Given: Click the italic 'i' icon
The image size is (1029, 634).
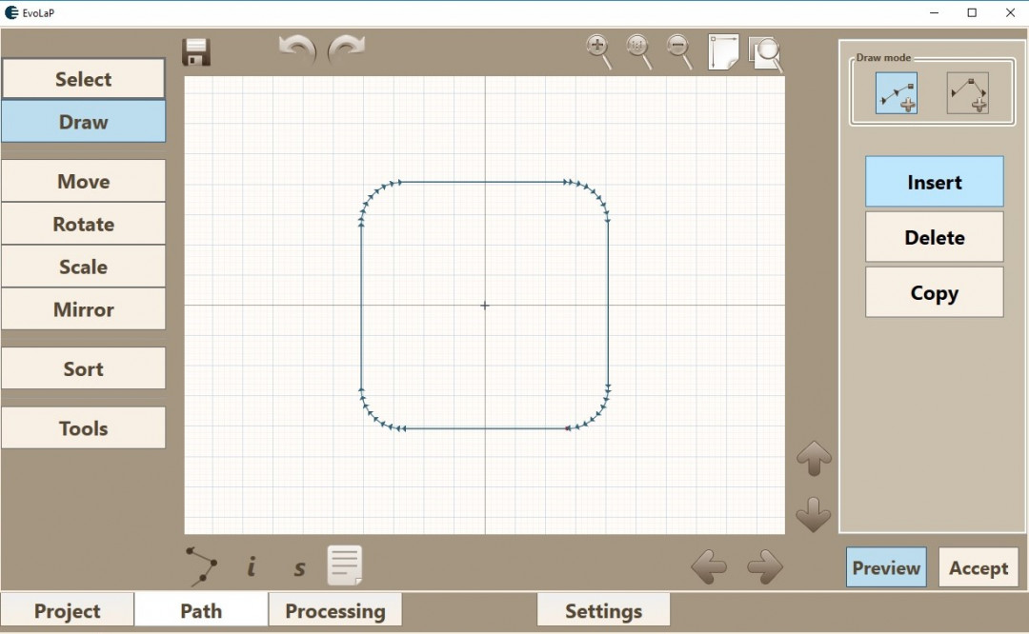Looking at the screenshot, I should pos(252,567).
